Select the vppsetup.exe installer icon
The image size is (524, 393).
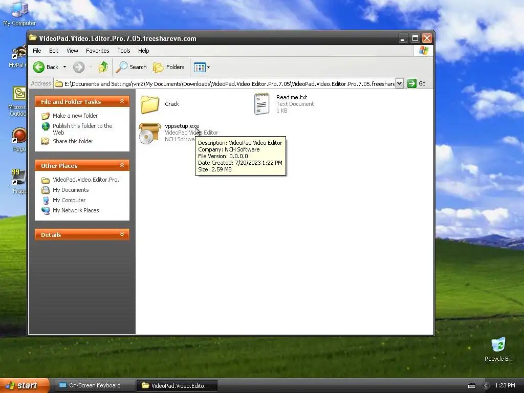coord(150,134)
